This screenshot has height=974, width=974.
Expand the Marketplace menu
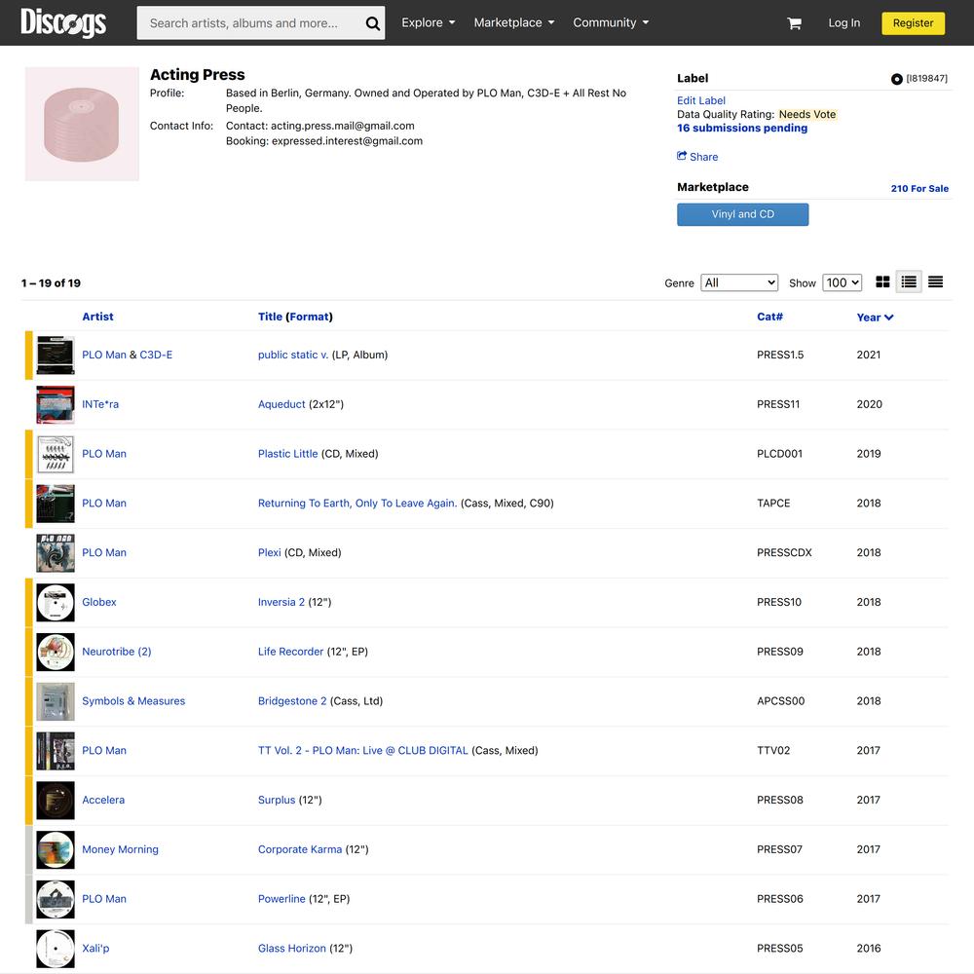pyautogui.click(x=514, y=23)
